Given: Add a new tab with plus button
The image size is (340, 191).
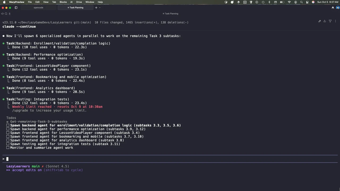Looking at the screenshot, I should pyautogui.click(x=96, y=8).
